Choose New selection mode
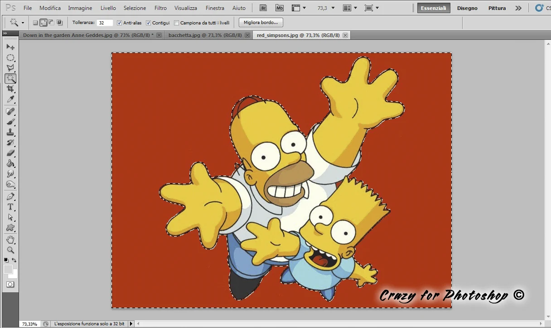The image size is (551, 328). pyautogui.click(x=35, y=23)
